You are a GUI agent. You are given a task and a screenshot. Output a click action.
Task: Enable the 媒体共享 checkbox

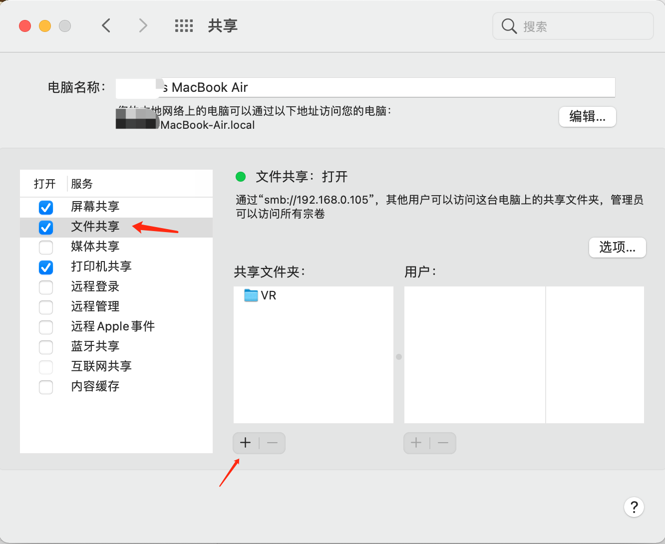(x=46, y=247)
